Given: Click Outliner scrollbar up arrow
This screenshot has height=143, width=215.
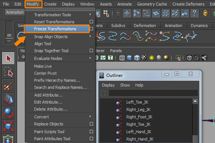Looking at the screenshot, I should [x=195, y=101].
